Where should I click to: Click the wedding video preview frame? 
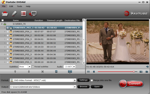[x=118, y=42]
